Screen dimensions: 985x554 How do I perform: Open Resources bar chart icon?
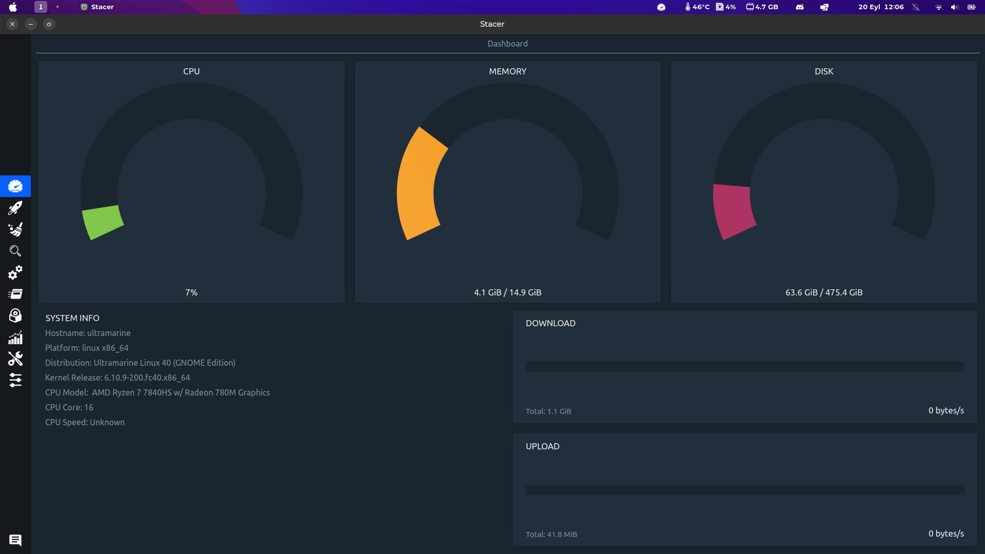(15, 338)
